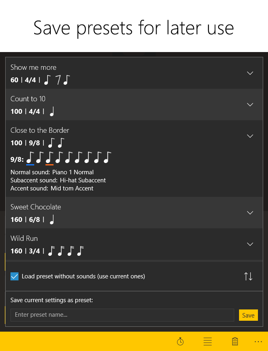Select the Count to 10 preset title

coord(28,99)
